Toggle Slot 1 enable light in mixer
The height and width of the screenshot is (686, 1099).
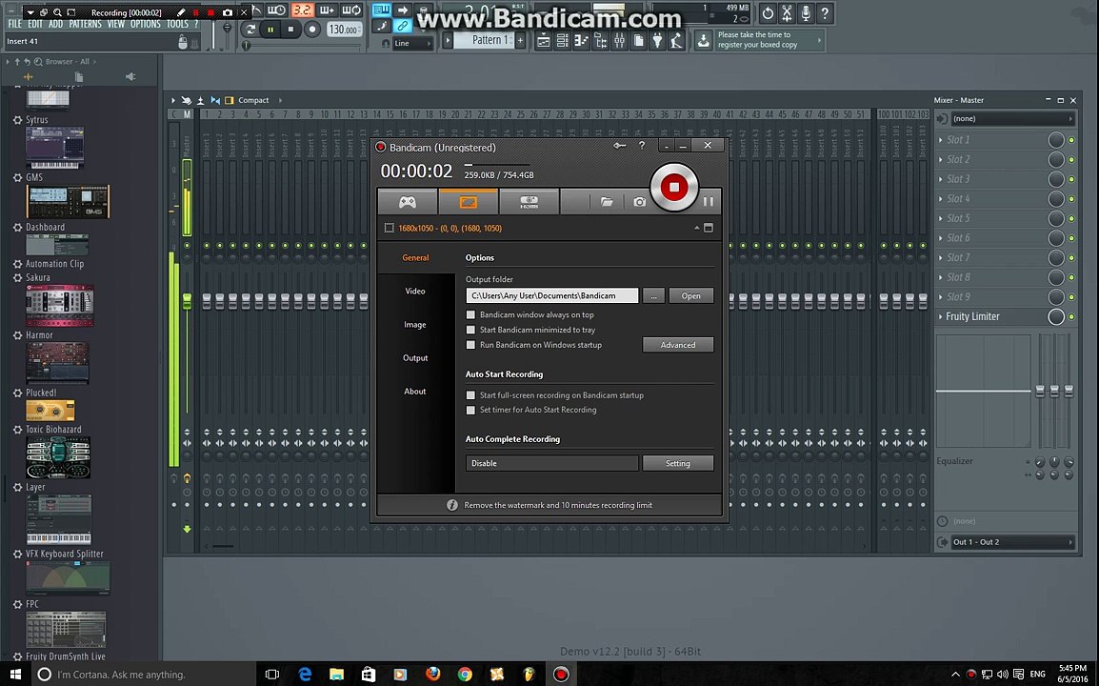[x=1071, y=140]
